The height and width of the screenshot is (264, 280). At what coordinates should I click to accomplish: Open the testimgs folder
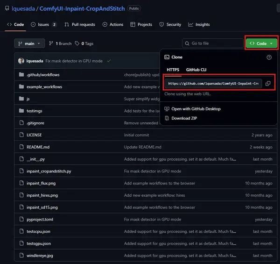34,111
